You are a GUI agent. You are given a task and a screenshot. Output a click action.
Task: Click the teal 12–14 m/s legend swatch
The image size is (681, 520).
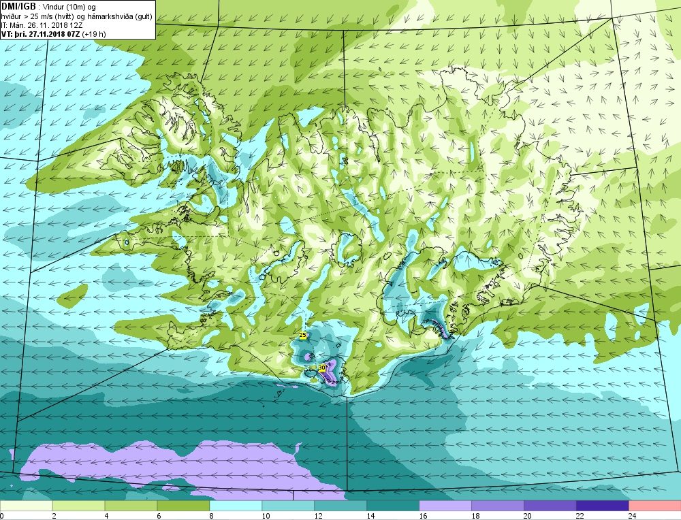(x=340, y=506)
